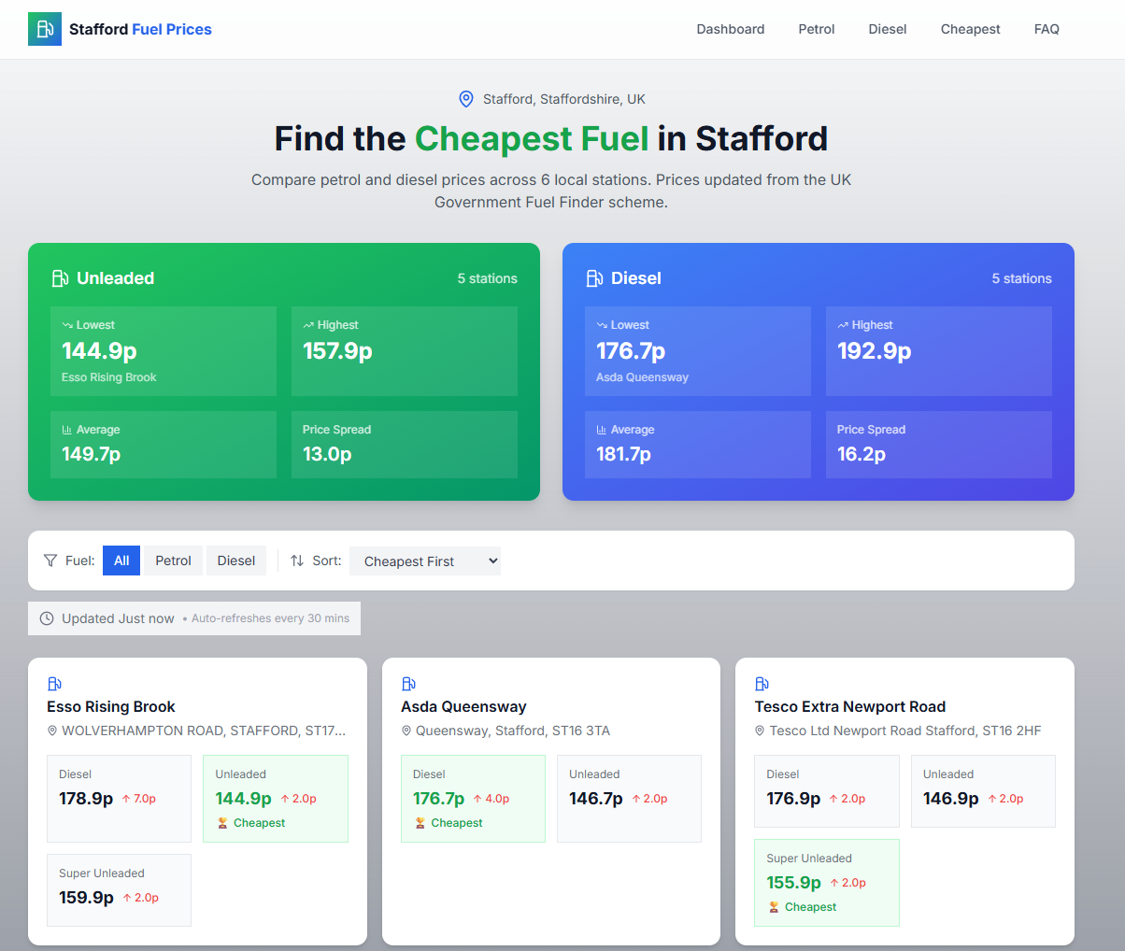Click the Diesel price spread 16.2p
Viewport: 1125px width, 951px height.
pos(862,454)
